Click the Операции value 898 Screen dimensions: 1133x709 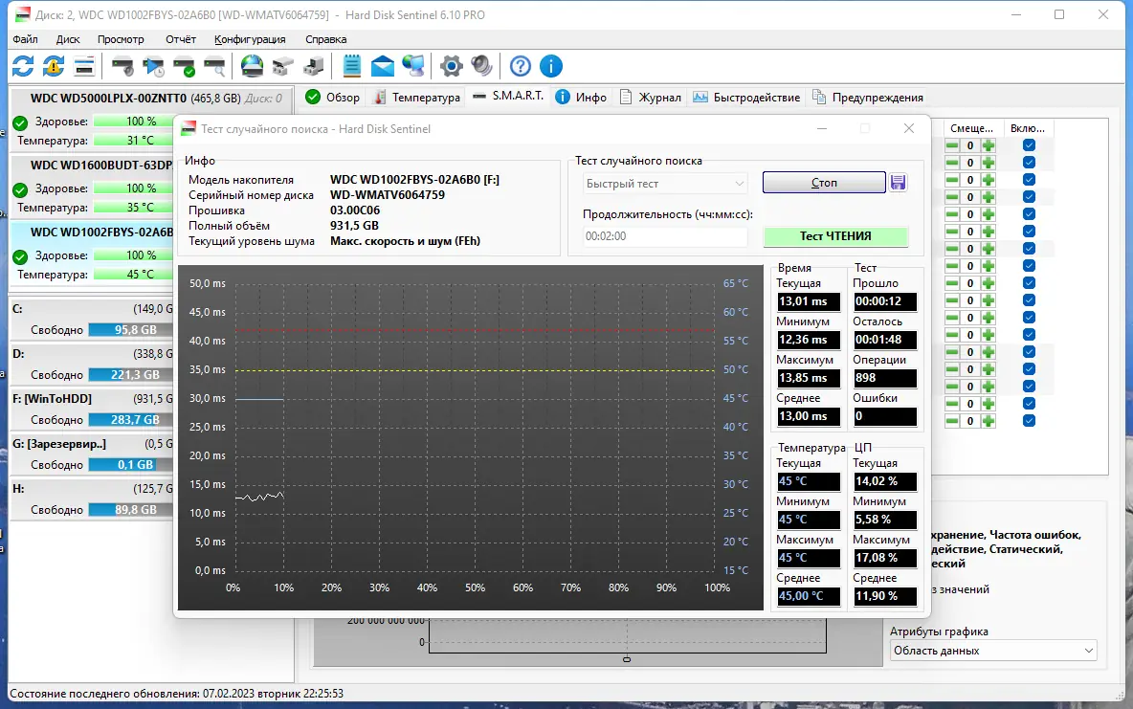click(x=884, y=378)
